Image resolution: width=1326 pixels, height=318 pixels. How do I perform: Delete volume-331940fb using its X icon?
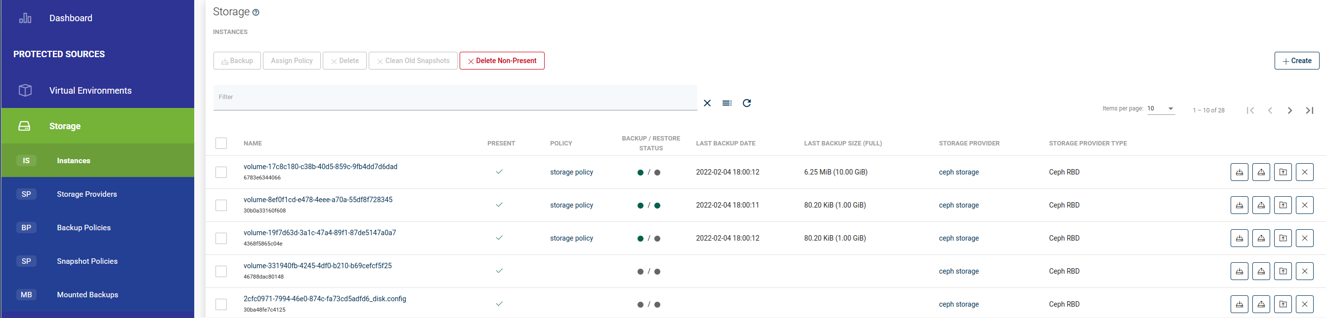(x=1304, y=271)
